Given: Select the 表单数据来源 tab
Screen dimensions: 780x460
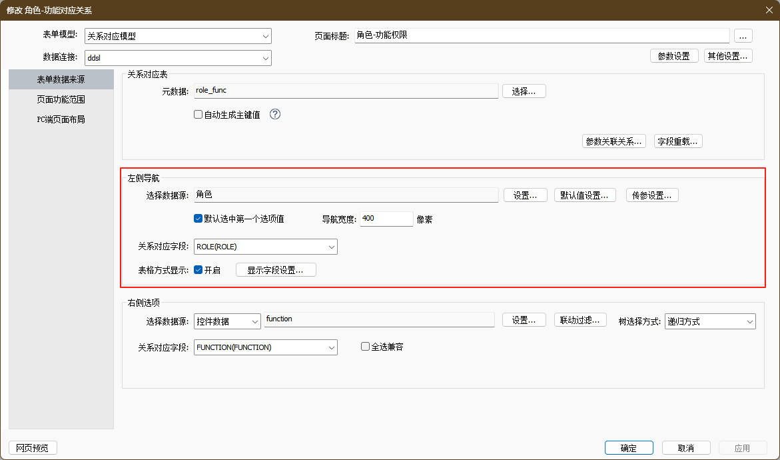Looking at the screenshot, I should click(x=61, y=79).
